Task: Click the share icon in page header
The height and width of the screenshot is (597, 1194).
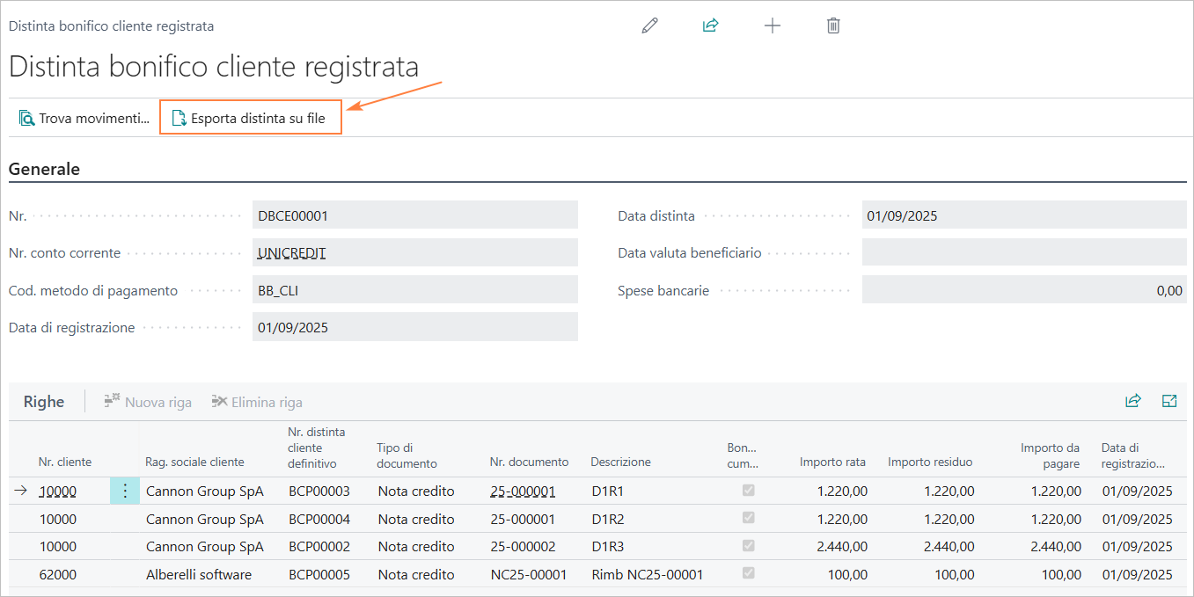Action: pyautogui.click(x=710, y=25)
